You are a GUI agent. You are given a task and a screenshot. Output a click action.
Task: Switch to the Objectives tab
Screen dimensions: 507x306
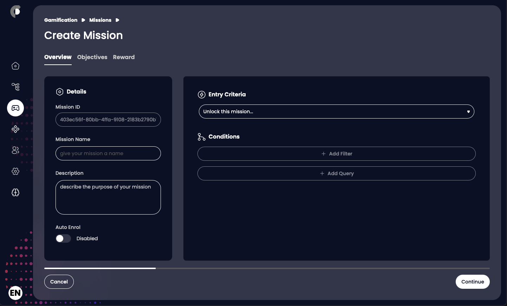pos(92,57)
